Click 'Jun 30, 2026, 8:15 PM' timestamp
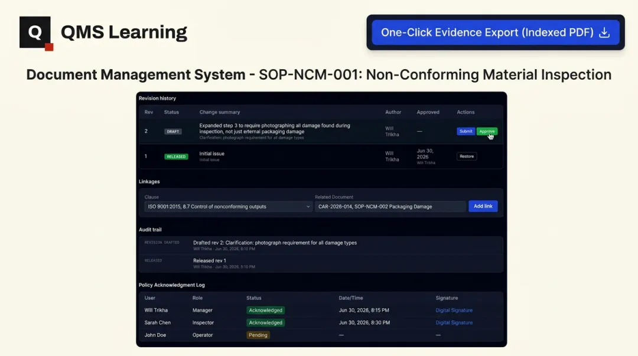638x356 pixels. point(364,310)
